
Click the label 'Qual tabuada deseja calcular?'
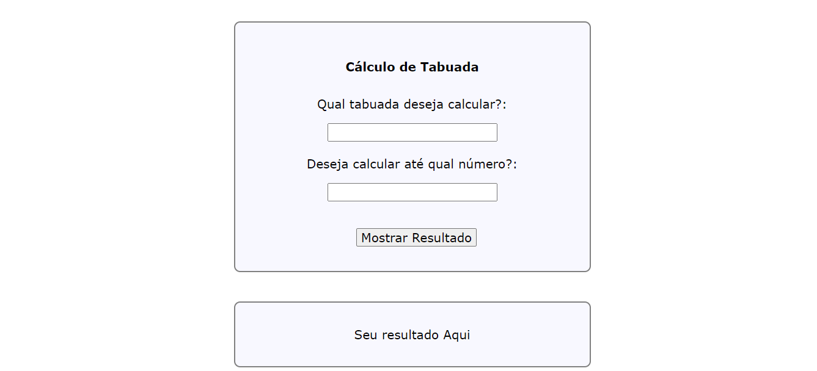point(412,104)
